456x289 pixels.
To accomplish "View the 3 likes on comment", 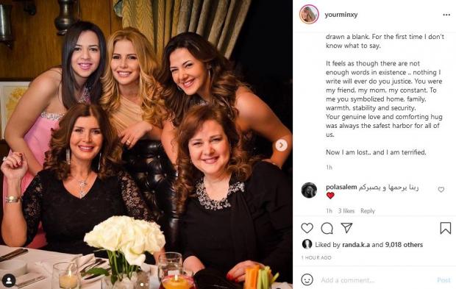I will pos(346,211).
